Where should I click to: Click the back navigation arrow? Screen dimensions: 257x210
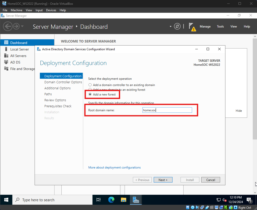coord(8,26)
